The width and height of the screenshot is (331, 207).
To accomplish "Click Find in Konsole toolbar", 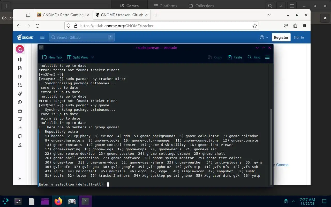I will click(x=254, y=57).
